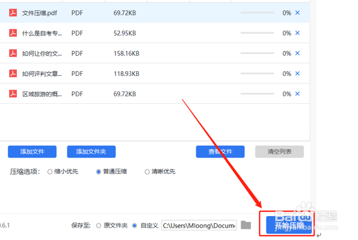Image resolution: width=358 pixels, height=240 pixels.
Task: Click the PDF icon for 如何评判文章... row
Action: [13, 73]
